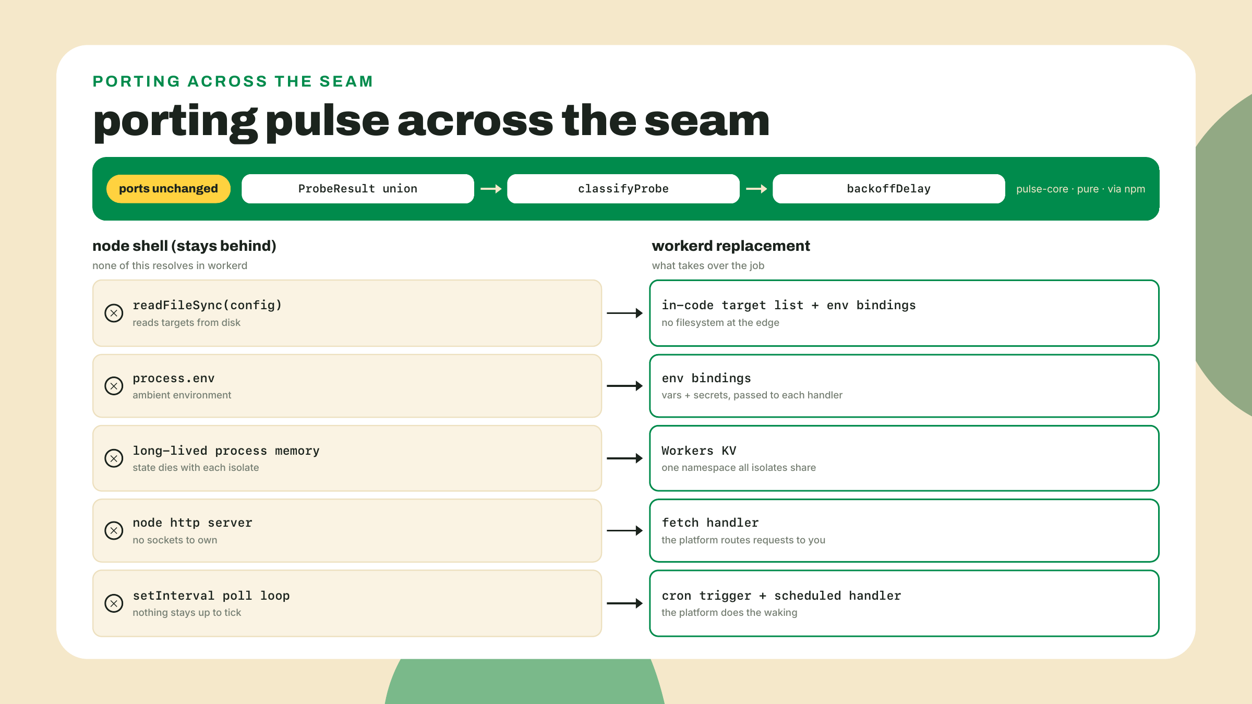The image size is (1252, 704).
Task: Click the "pulse-core · pure · via npm" label
Action: pyautogui.click(x=1080, y=189)
